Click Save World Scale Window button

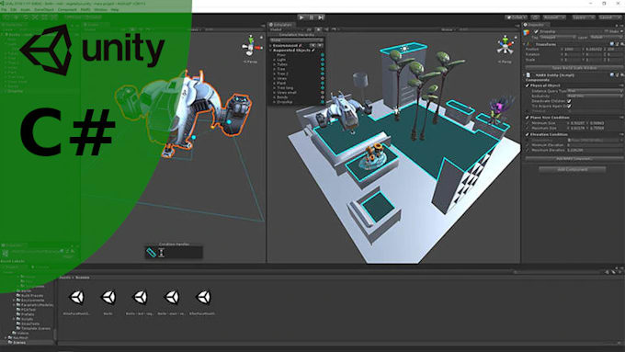pyautogui.click(x=574, y=68)
